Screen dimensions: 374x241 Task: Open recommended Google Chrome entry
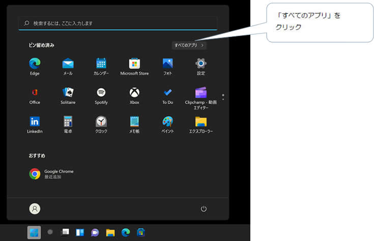(x=51, y=174)
